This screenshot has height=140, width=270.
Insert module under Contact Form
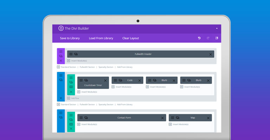(87, 124)
